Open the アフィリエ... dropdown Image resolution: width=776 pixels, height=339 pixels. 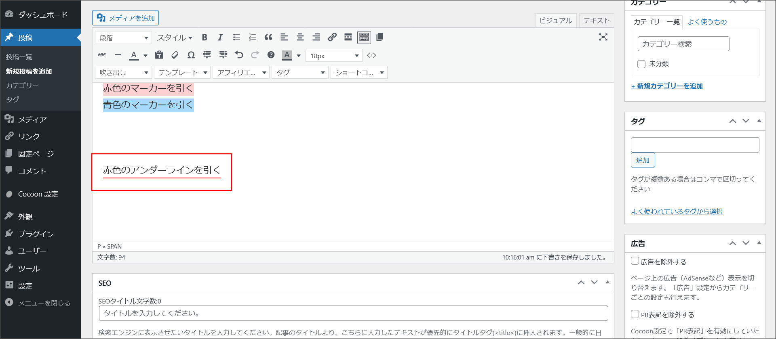241,73
